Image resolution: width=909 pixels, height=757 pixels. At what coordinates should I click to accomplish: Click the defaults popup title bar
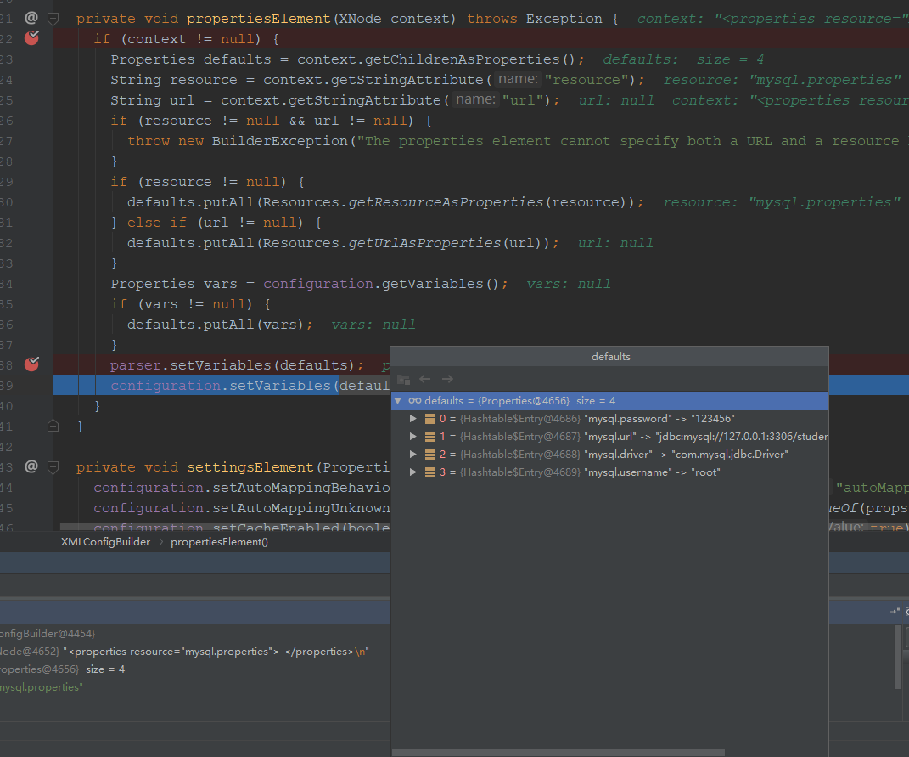(x=609, y=357)
